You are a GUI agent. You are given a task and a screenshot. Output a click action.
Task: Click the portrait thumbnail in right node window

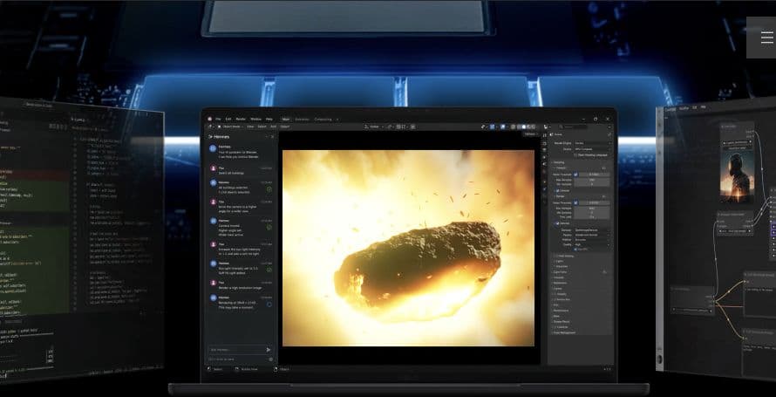point(737,177)
